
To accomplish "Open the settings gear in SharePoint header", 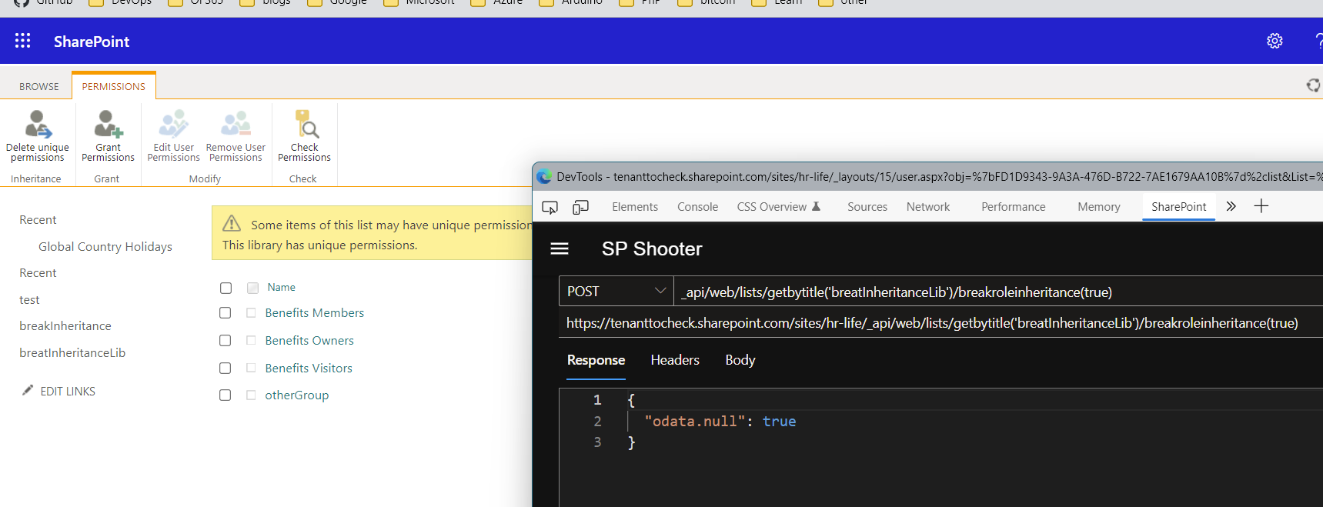I will [x=1275, y=41].
